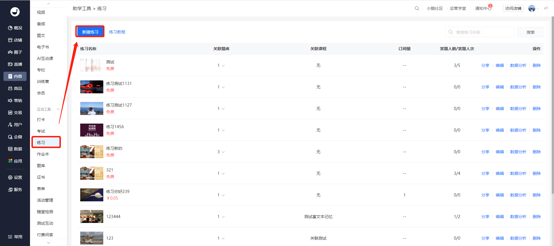554x246 pixels.
Task: Open the 企微 section
Action: [15, 137]
